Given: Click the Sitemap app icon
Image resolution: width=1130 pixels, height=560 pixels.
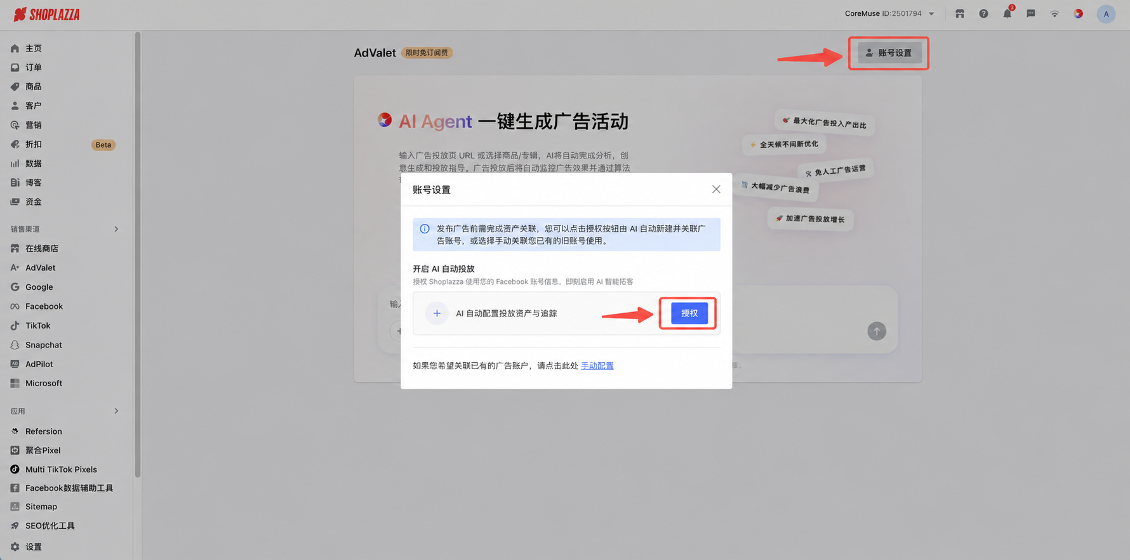Looking at the screenshot, I should click(x=15, y=507).
